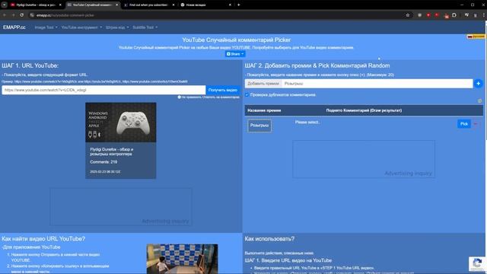Open the tab search dropdown arrow
The width and height of the screenshot is (487, 274).
(4, 5)
